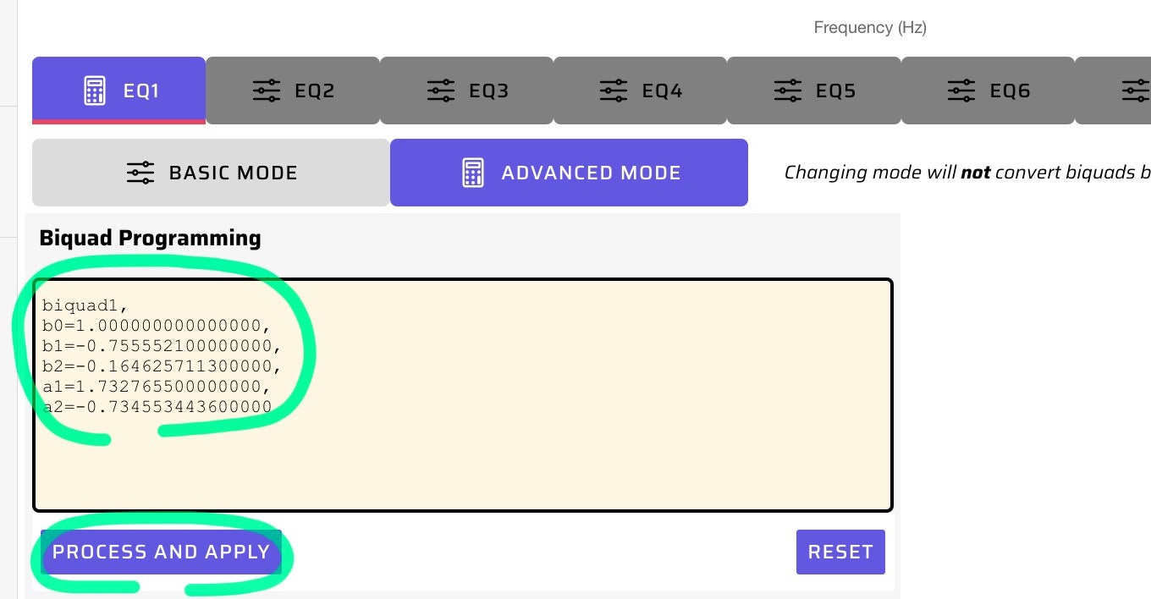Select ADVANCED MODE text
This screenshot has height=599, width=1151.
point(591,173)
